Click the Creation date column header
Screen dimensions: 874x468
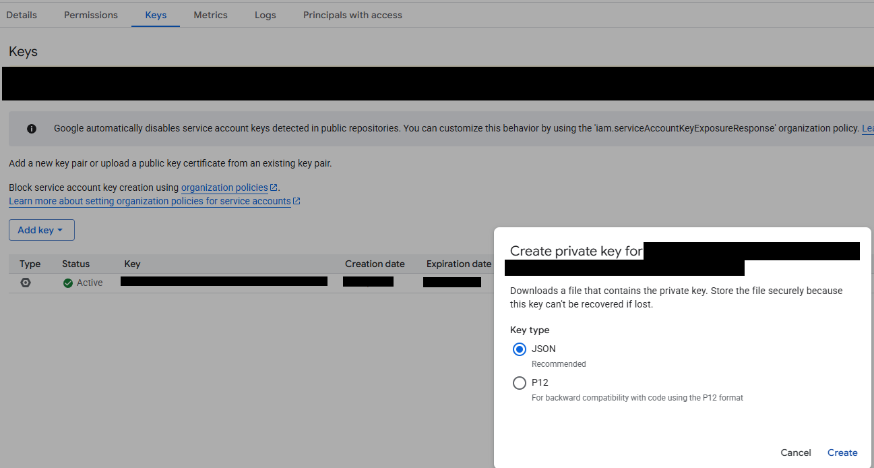(375, 264)
